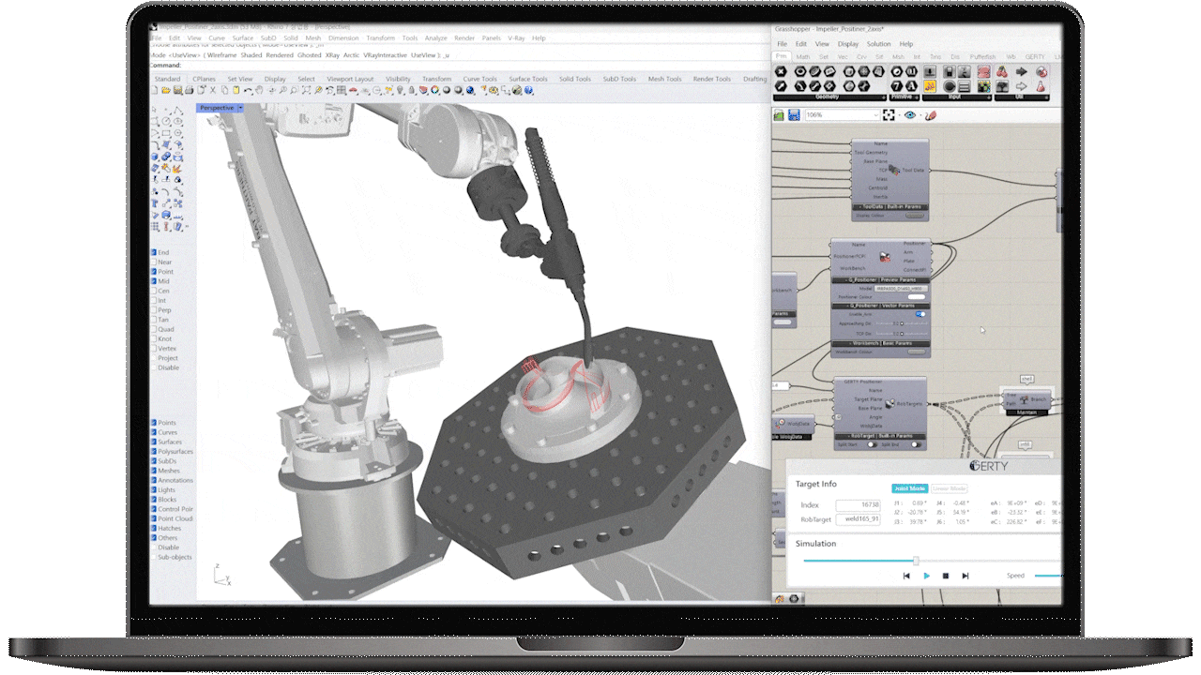Select the Text 'A' primitive icon
The height and width of the screenshot is (675, 1201).
click(x=911, y=85)
